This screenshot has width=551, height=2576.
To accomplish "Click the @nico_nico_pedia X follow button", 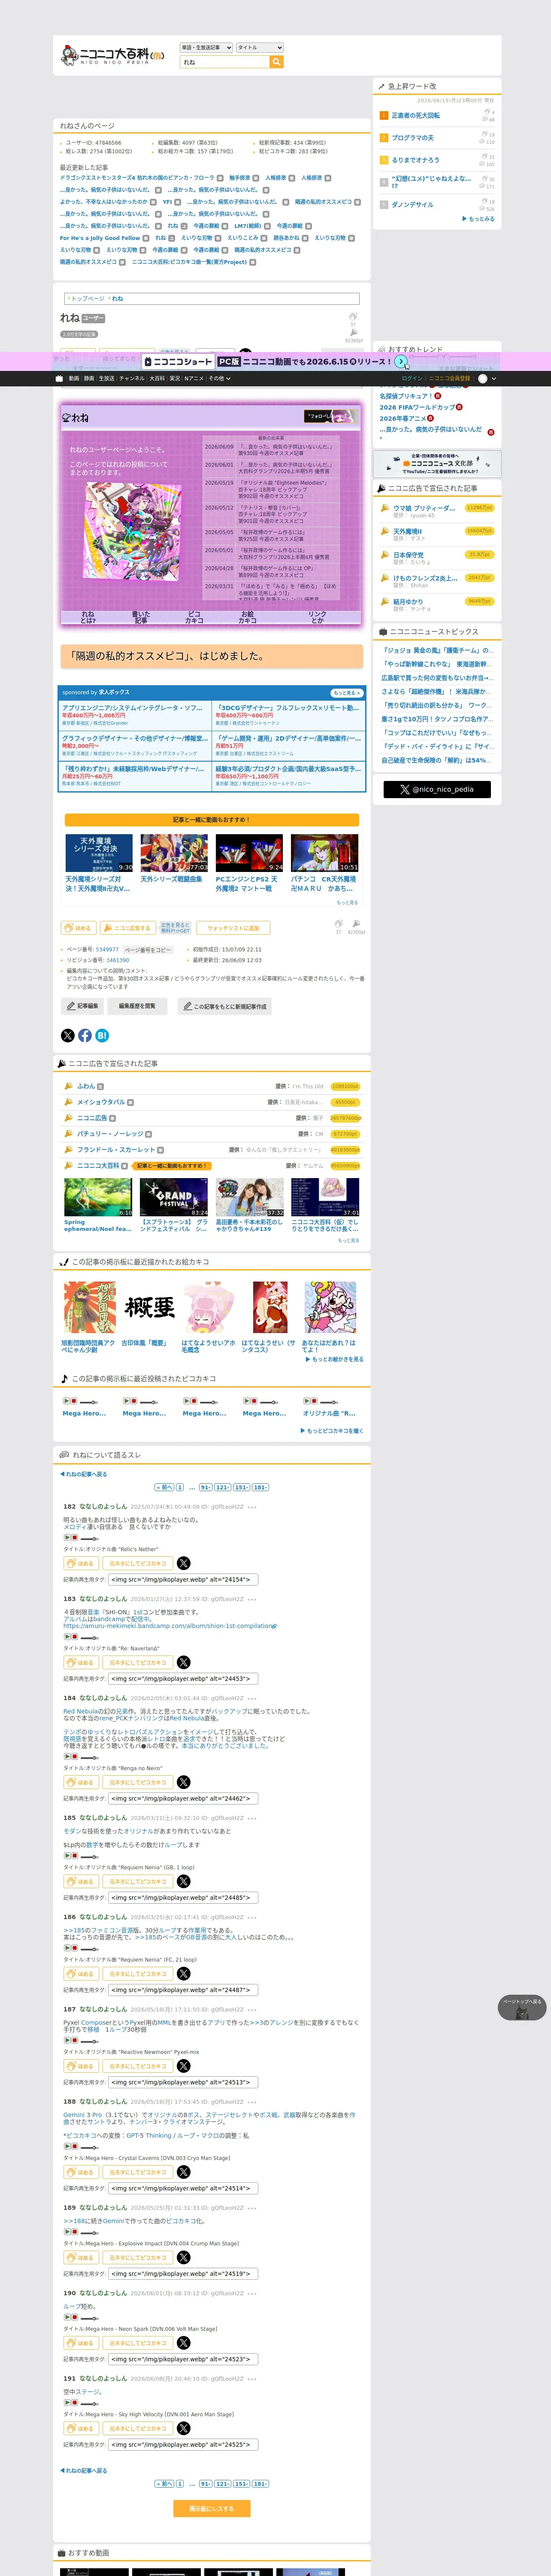I will tap(437, 789).
